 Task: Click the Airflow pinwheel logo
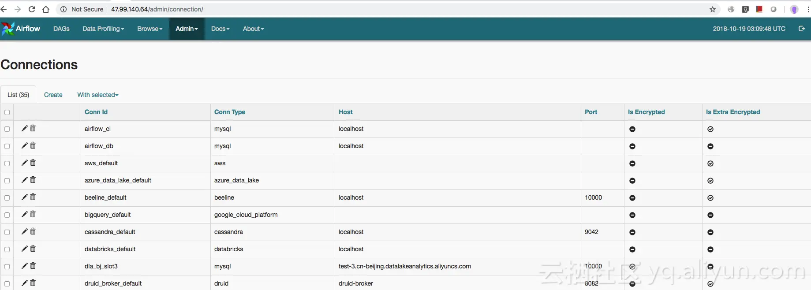point(8,29)
